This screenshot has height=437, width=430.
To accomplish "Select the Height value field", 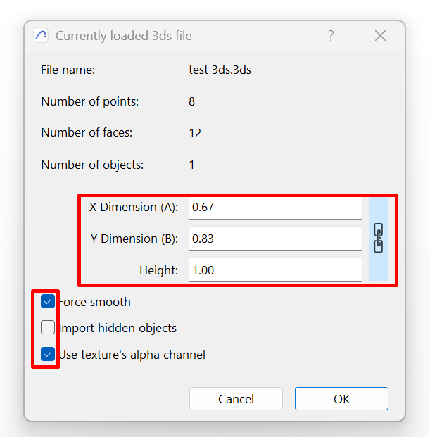I will 274,270.
